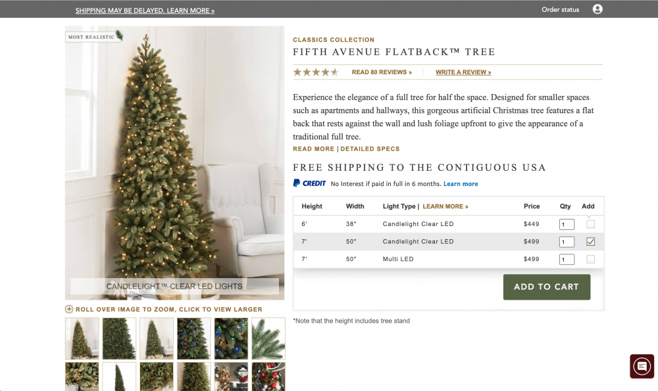Click the Qty field for the Multi LED tree
The width and height of the screenshot is (658, 391).
(566, 259)
